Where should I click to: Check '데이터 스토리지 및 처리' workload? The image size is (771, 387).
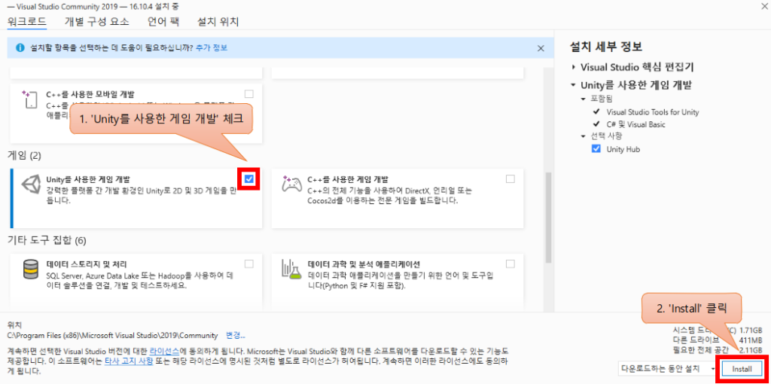click(249, 264)
